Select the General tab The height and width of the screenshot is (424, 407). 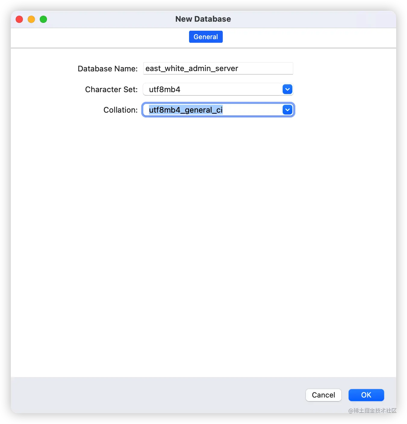click(206, 37)
